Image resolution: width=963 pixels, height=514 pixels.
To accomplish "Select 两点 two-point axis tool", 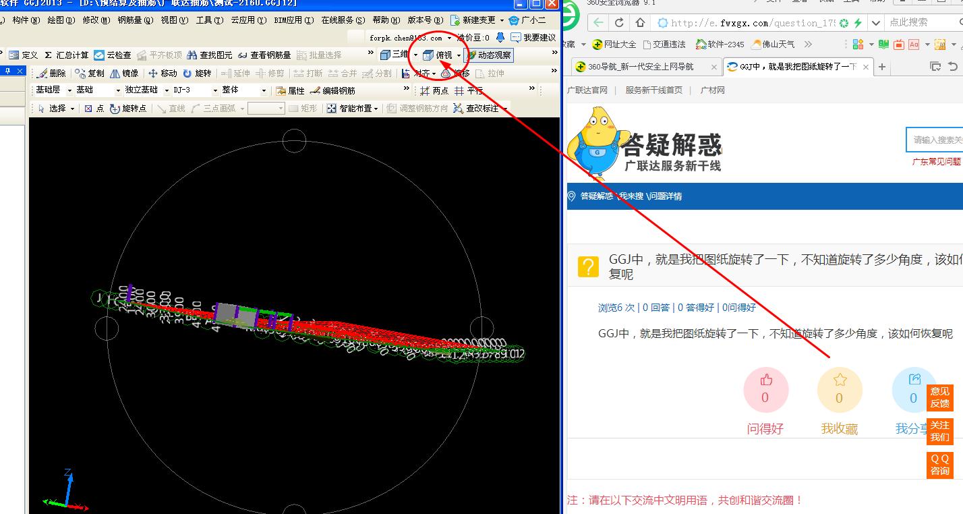I will tap(434, 90).
